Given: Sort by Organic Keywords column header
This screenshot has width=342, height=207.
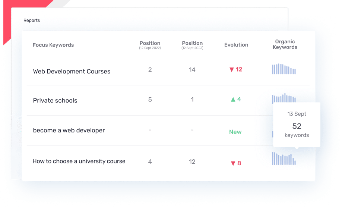Looking at the screenshot, I should click(285, 44).
